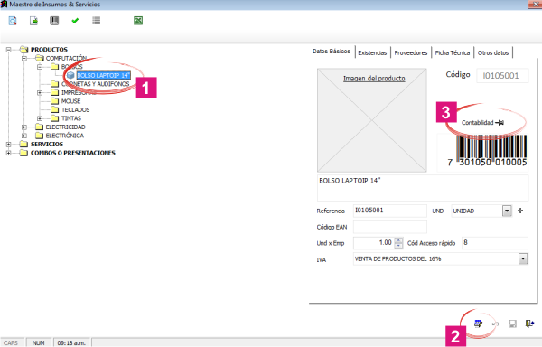This screenshot has height=347, width=542.
Task: Expand the SERVICIOS tree node
Action: [x=9, y=144]
